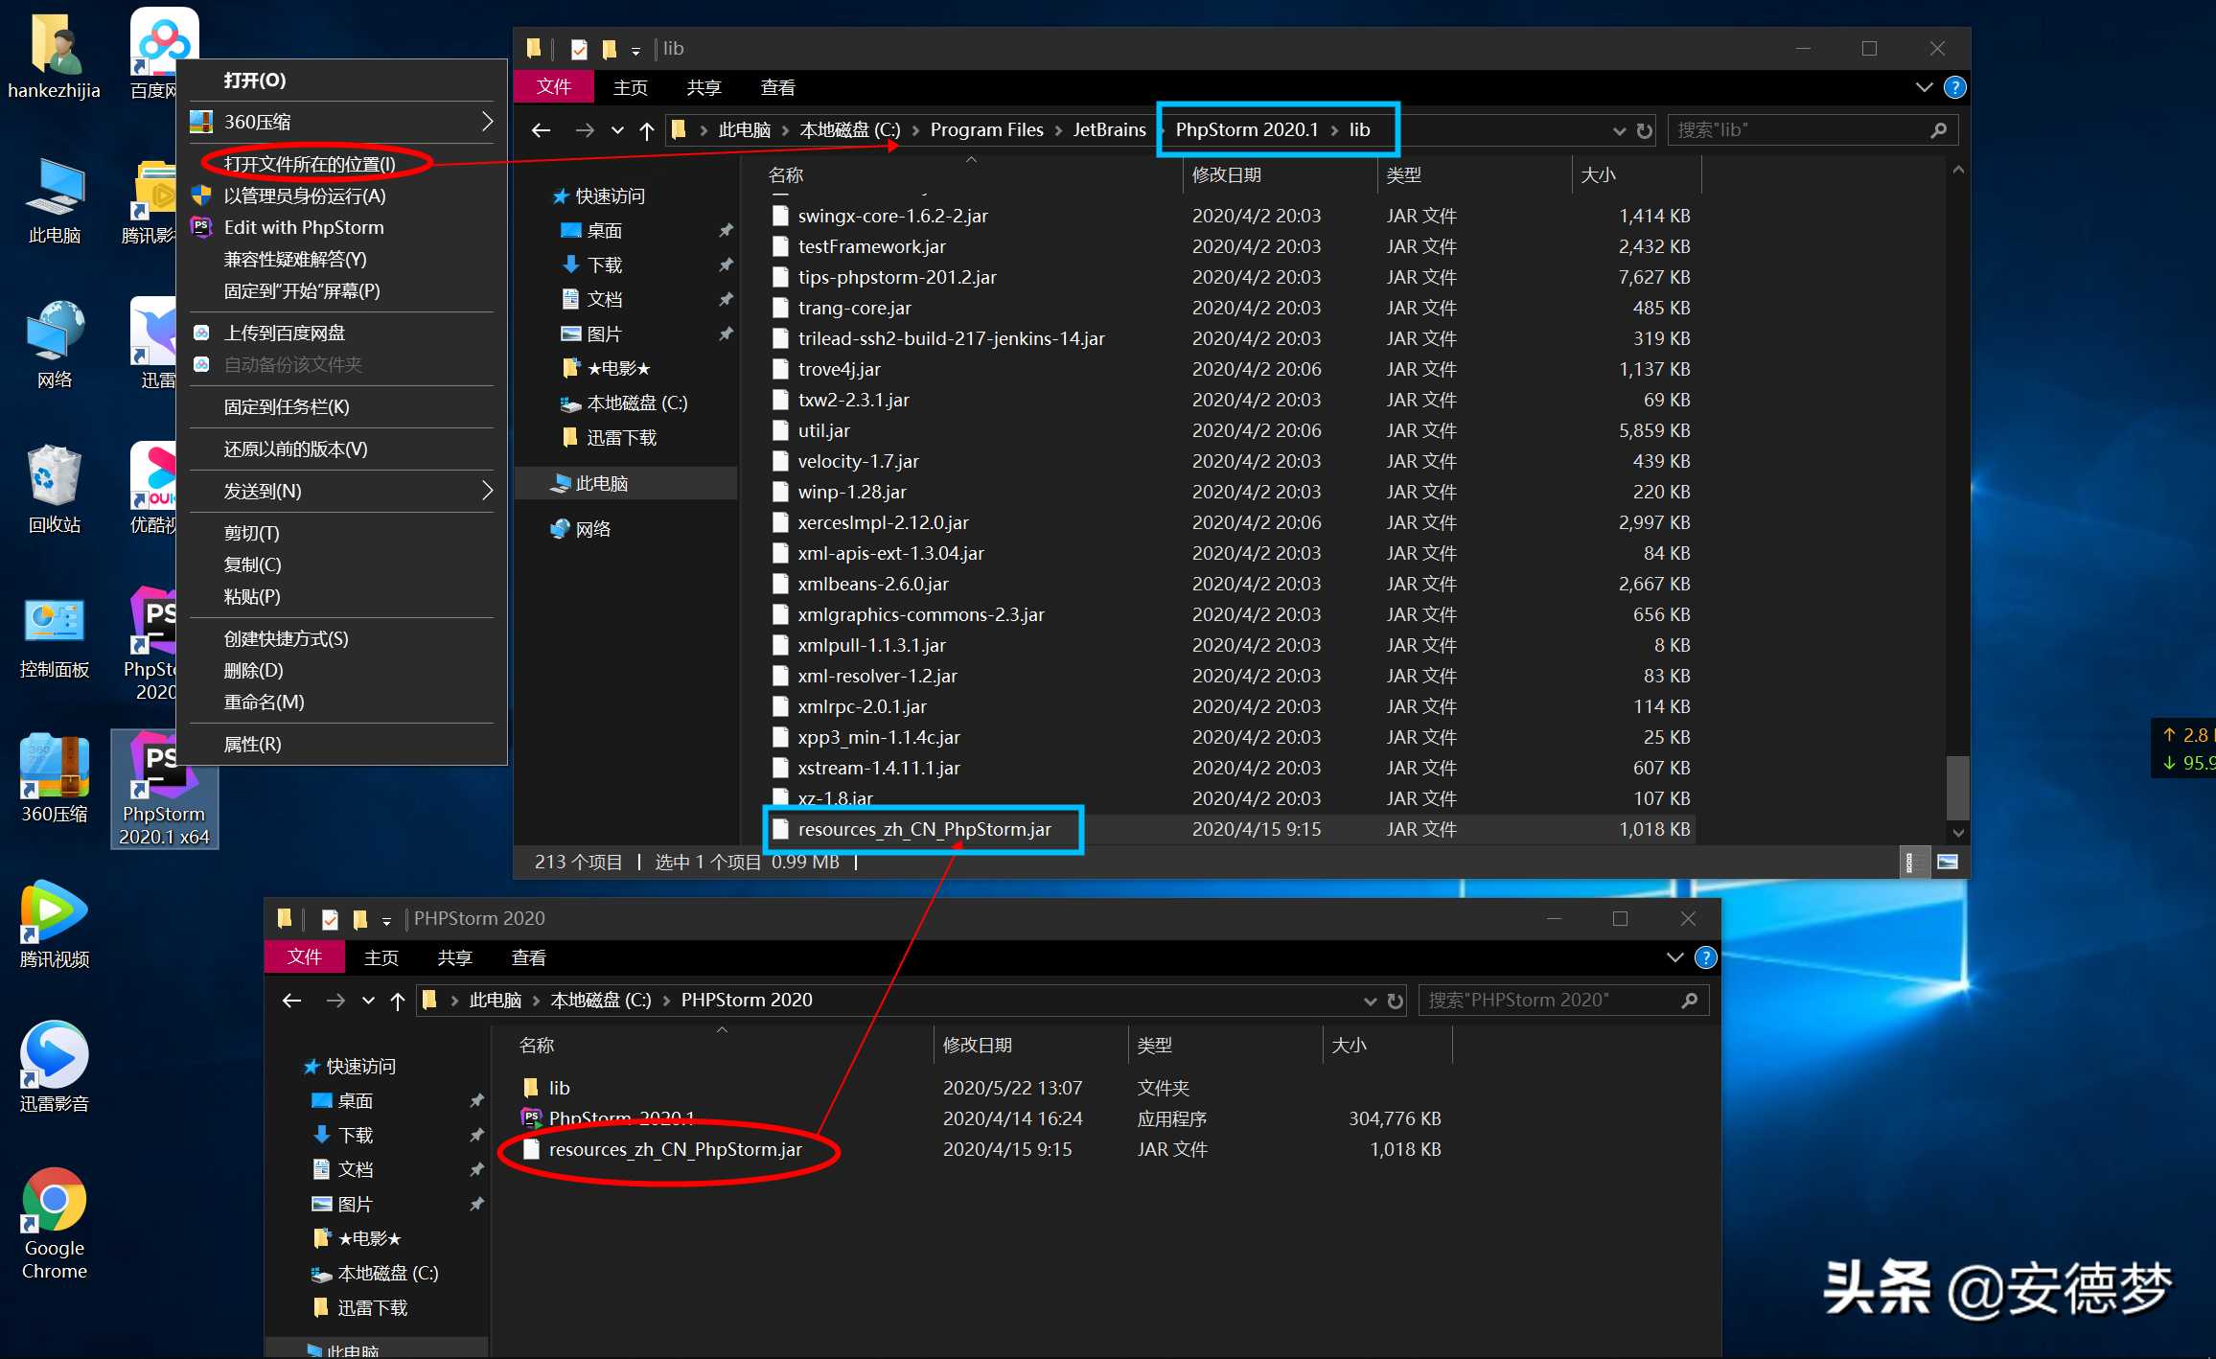Click new folder quick-access icon in PHPStorm 2020 title bar

tap(360, 919)
